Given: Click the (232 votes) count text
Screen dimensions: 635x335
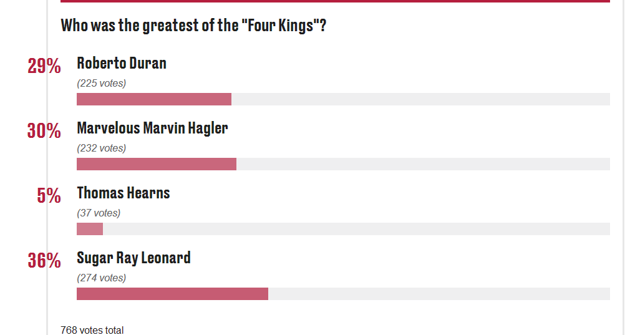Looking at the screenshot, I should pos(101,148).
